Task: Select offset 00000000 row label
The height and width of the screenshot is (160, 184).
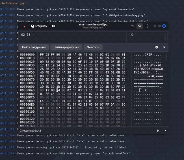Action: tap(27, 55)
